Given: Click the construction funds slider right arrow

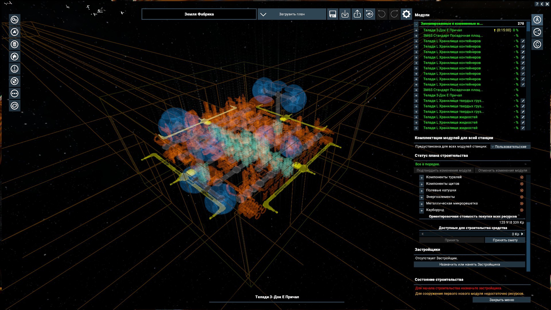Looking at the screenshot, I should (522, 234).
